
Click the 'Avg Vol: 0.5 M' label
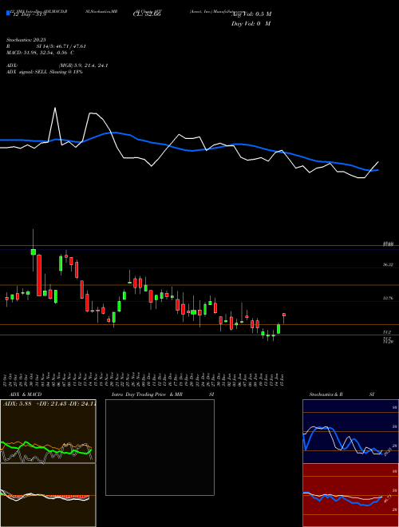point(251,14)
